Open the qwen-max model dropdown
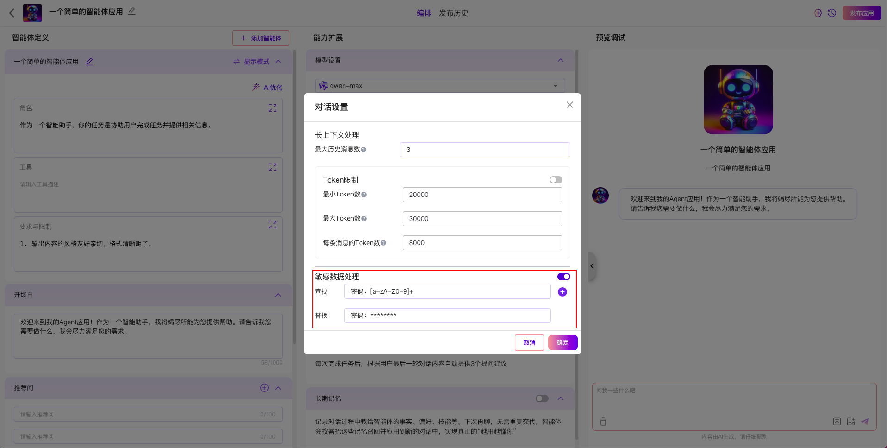Screen dimensions: 887x448 pos(440,86)
